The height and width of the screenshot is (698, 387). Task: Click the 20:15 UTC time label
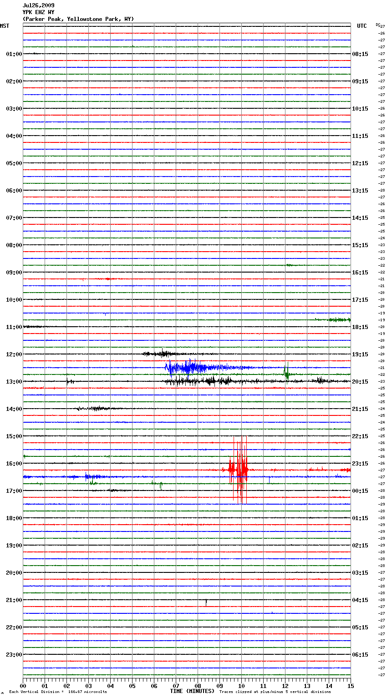[360, 382]
